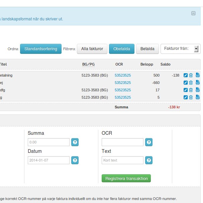Screen dimensions: 203x203
Task: Filter the list to Betalda invoices
Action: tap(147, 49)
